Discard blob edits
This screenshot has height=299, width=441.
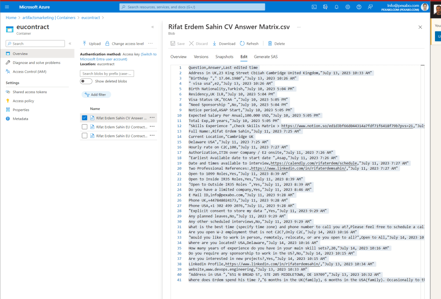(x=198, y=43)
